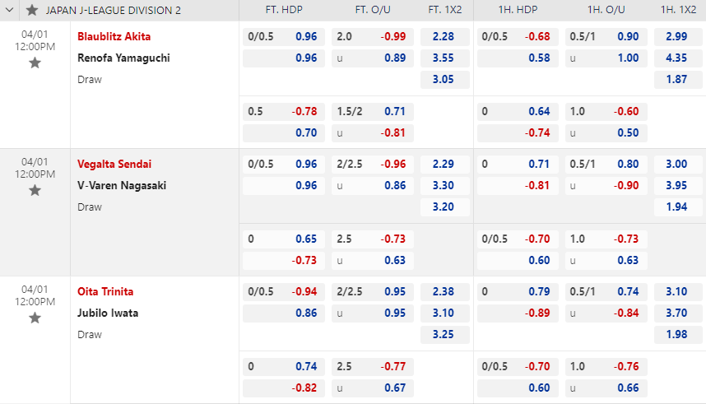706x404 pixels.
Task: Pick Nagasaki 1H handicap 0/0.5 odds 0.60
Action: point(518,260)
